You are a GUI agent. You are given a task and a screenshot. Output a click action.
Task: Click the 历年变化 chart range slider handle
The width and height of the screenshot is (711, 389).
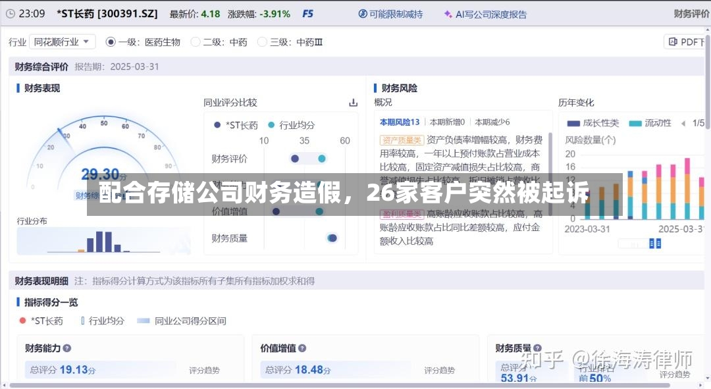(x=655, y=244)
